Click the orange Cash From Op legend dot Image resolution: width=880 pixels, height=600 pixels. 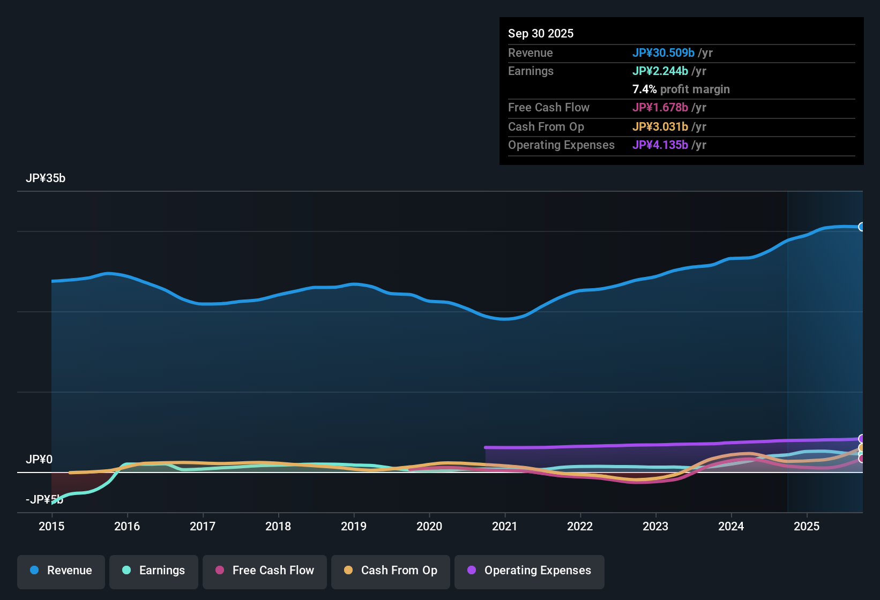point(348,571)
